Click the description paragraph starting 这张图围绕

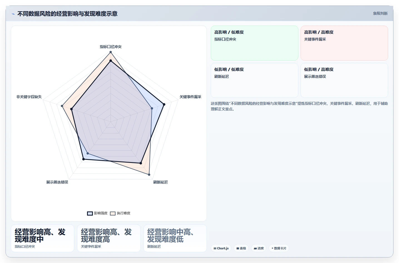tap(299, 106)
